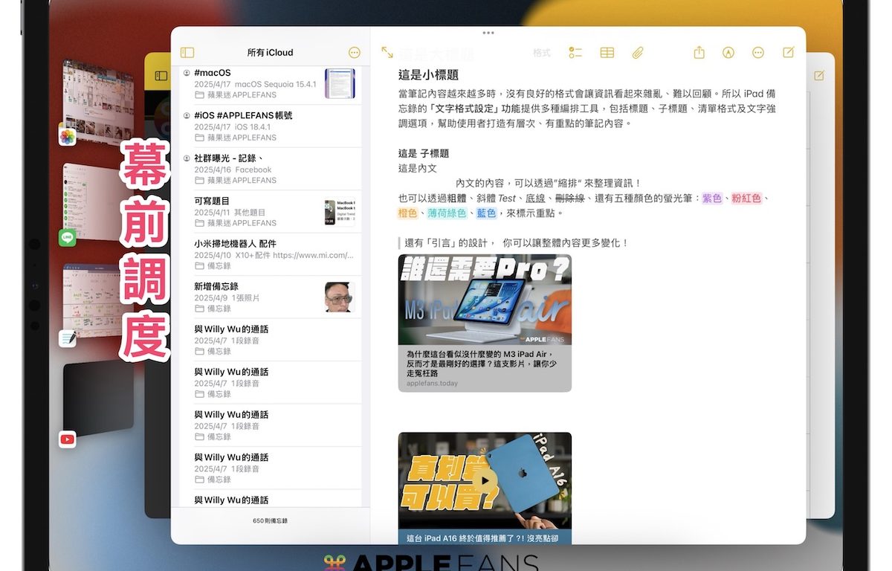Toggle the notes sidebar panel icon

[187, 53]
